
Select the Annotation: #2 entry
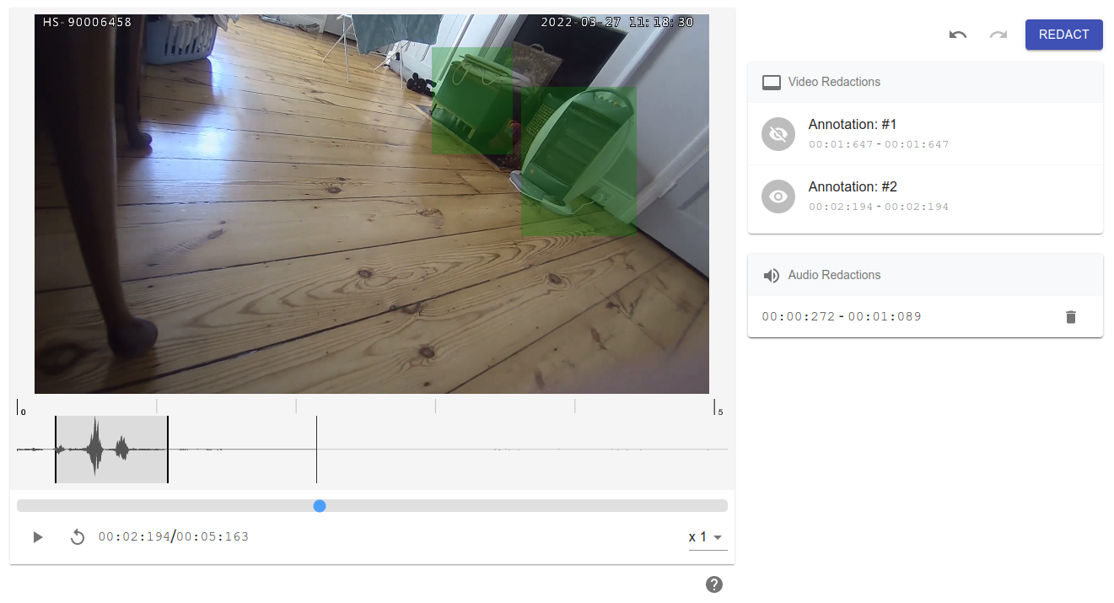tap(925, 197)
